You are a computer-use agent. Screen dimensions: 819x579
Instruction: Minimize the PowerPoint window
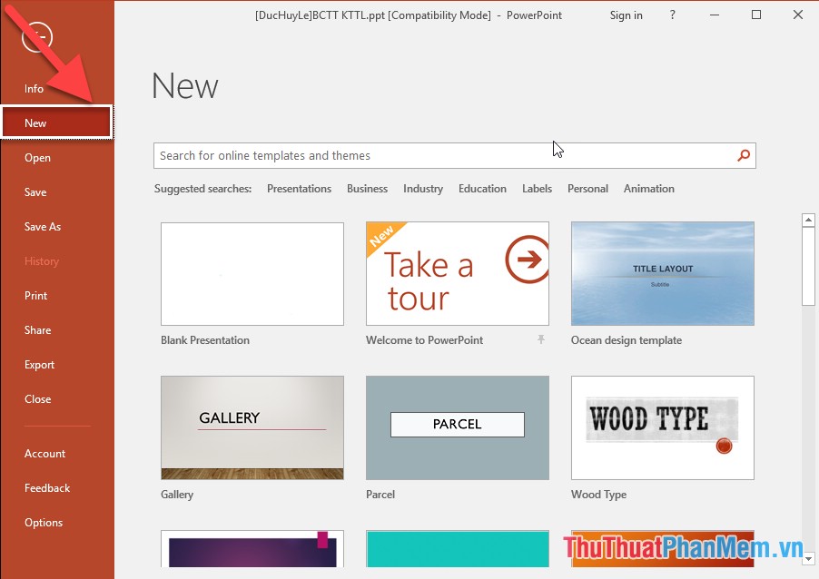click(715, 15)
